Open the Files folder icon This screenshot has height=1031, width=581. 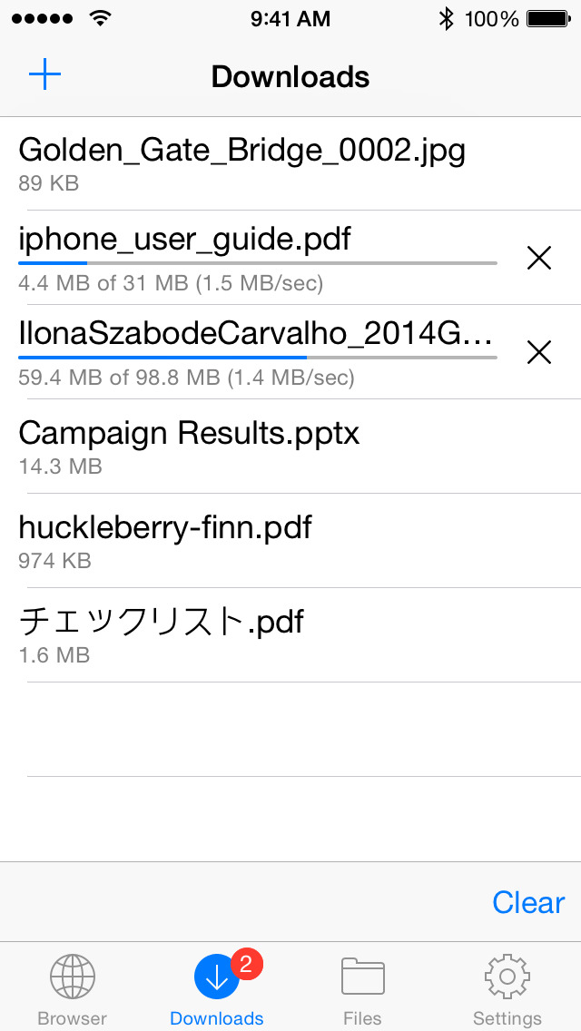pos(362,977)
